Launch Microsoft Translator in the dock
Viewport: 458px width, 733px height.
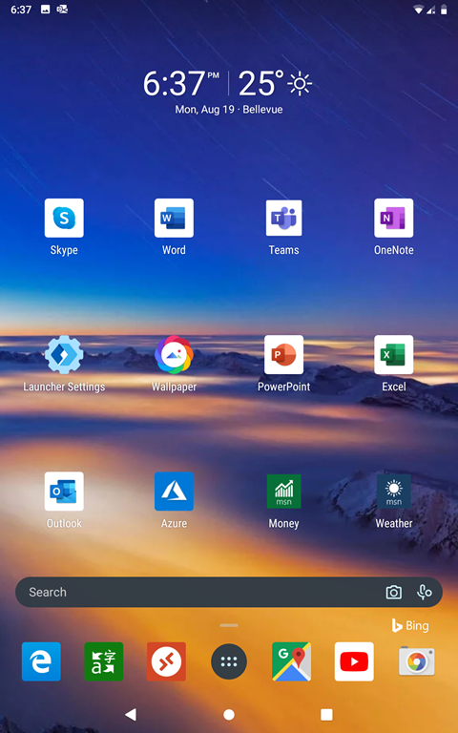click(104, 661)
